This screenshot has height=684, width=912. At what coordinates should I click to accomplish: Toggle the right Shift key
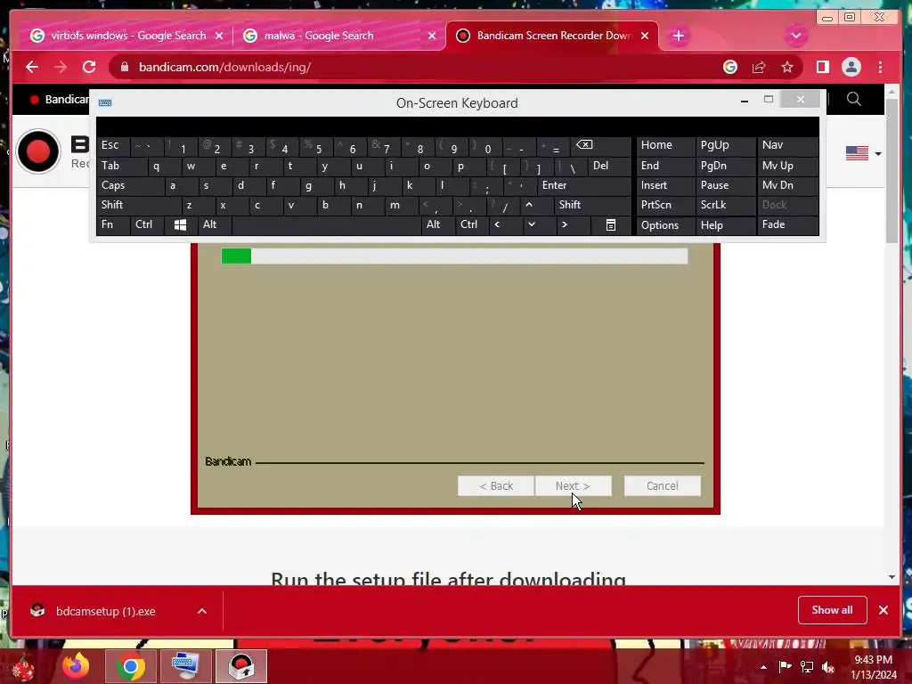pyautogui.click(x=592, y=205)
